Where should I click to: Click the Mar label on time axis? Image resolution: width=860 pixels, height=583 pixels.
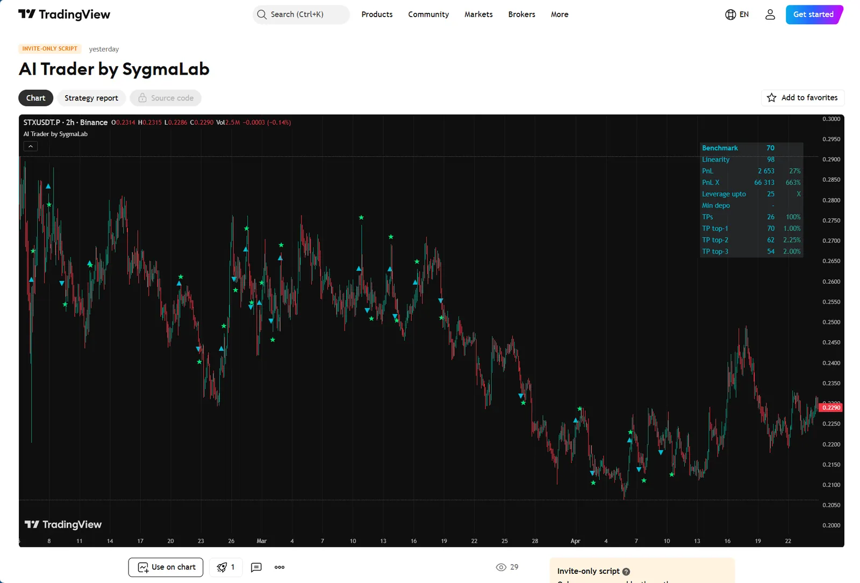pos(262,541)
